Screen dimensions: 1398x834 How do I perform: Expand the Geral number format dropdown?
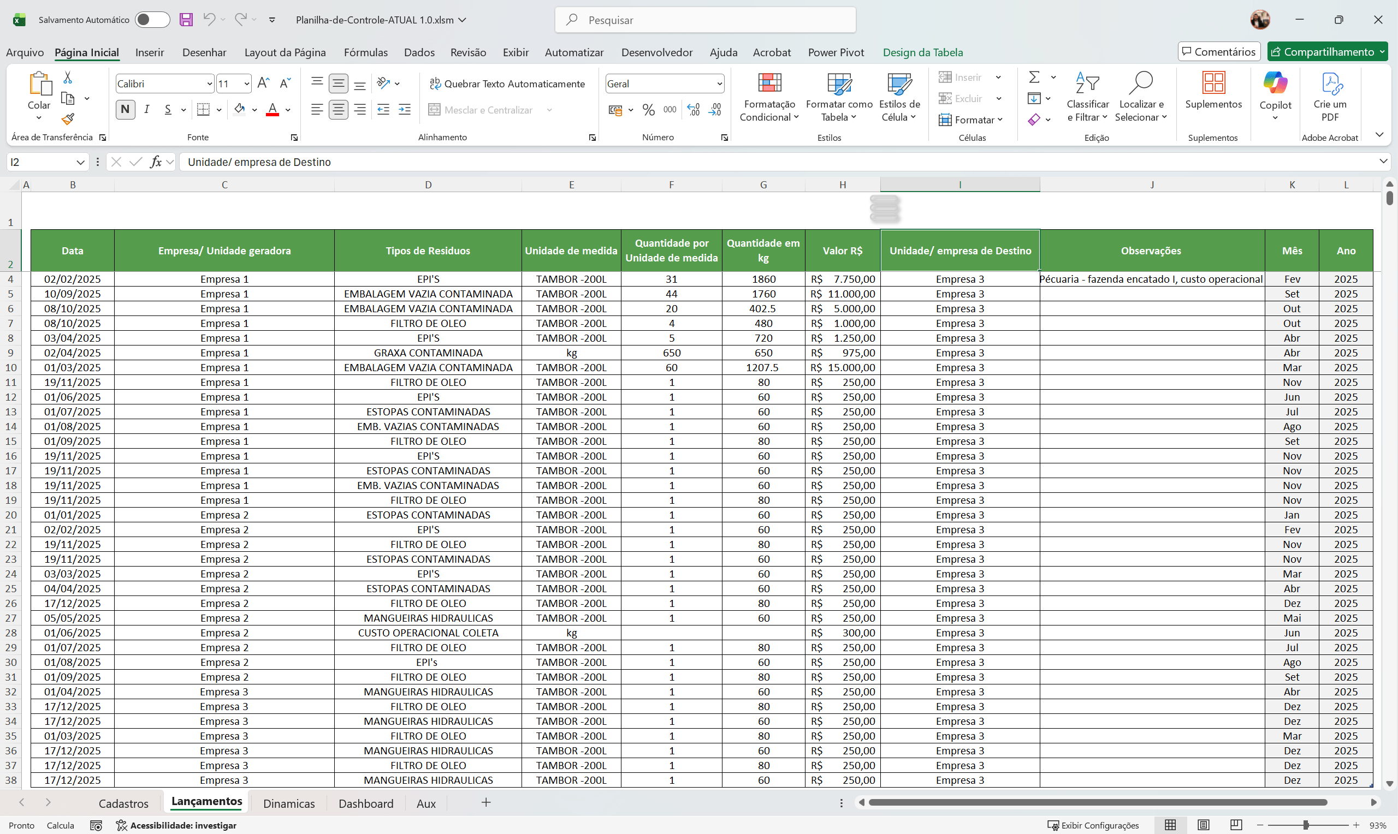(719, 84)
